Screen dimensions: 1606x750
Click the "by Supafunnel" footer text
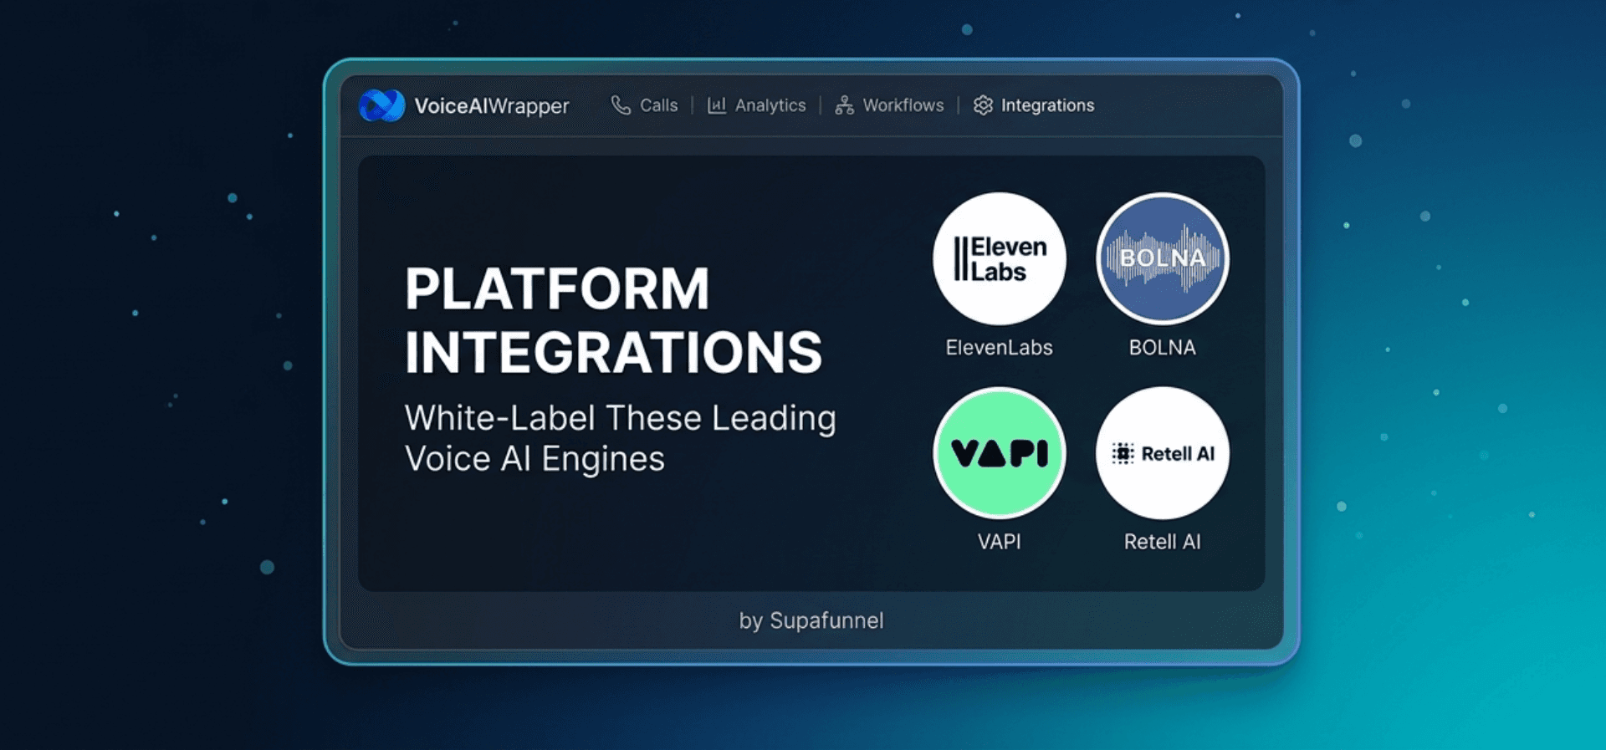(x=811, y=620)
